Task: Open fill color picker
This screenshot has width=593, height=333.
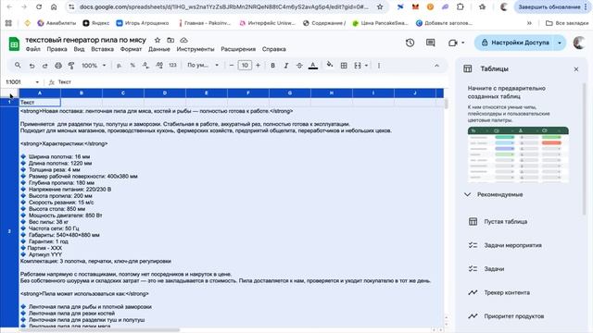Action: 330,65
